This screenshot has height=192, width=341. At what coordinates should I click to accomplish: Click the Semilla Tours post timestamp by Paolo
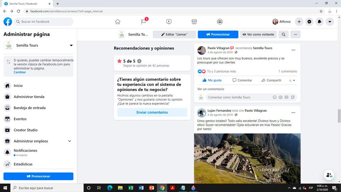pyautogui.click(x=220, y=53)
